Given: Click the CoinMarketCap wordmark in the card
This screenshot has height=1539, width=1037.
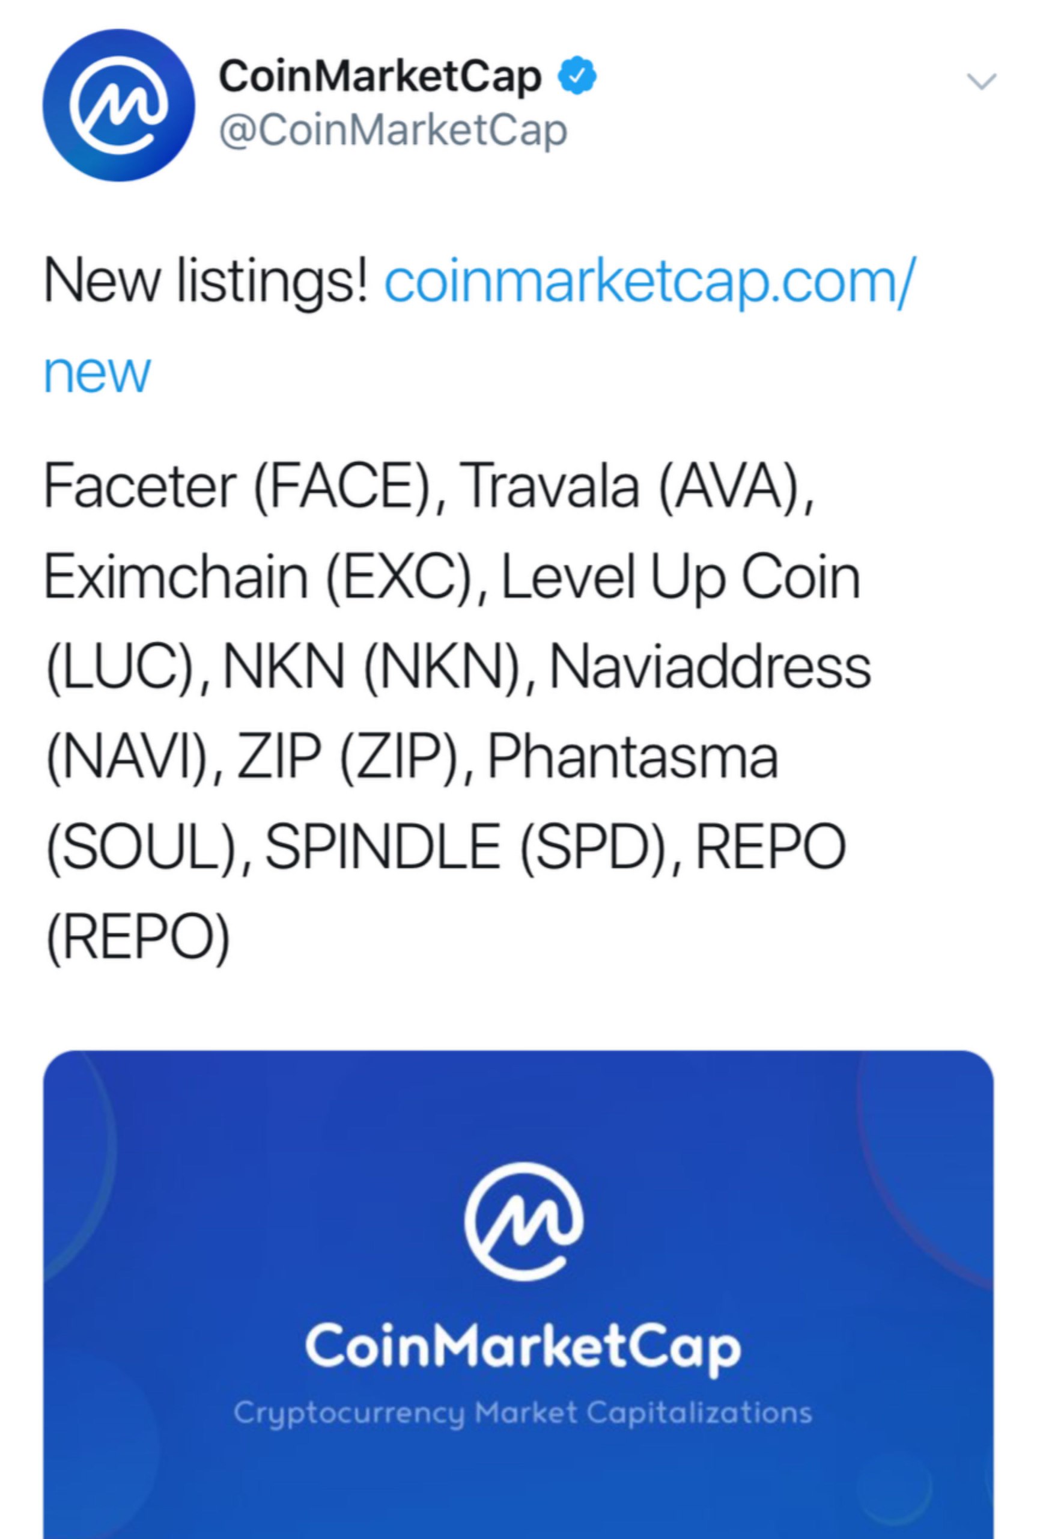Looking at the screenshot, I should coord(523,1348).
